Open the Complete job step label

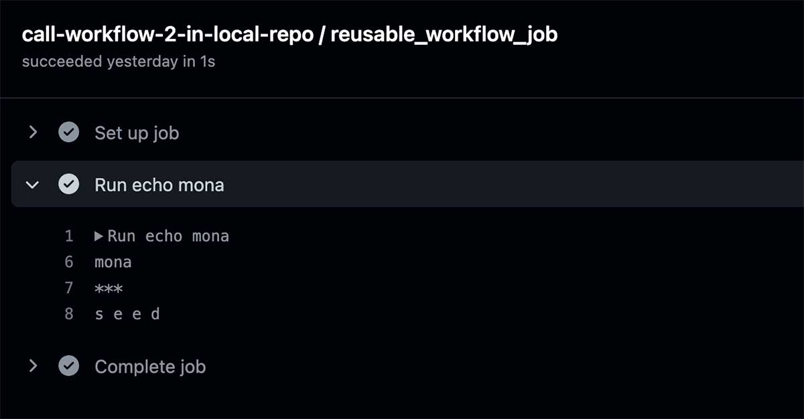tap(150, 367)
